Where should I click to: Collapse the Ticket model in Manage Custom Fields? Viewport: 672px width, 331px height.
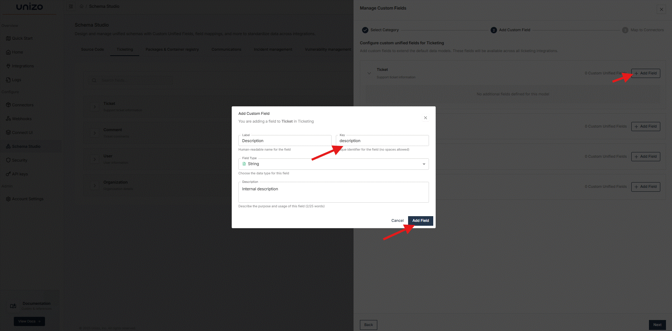(x=368, y=73)
